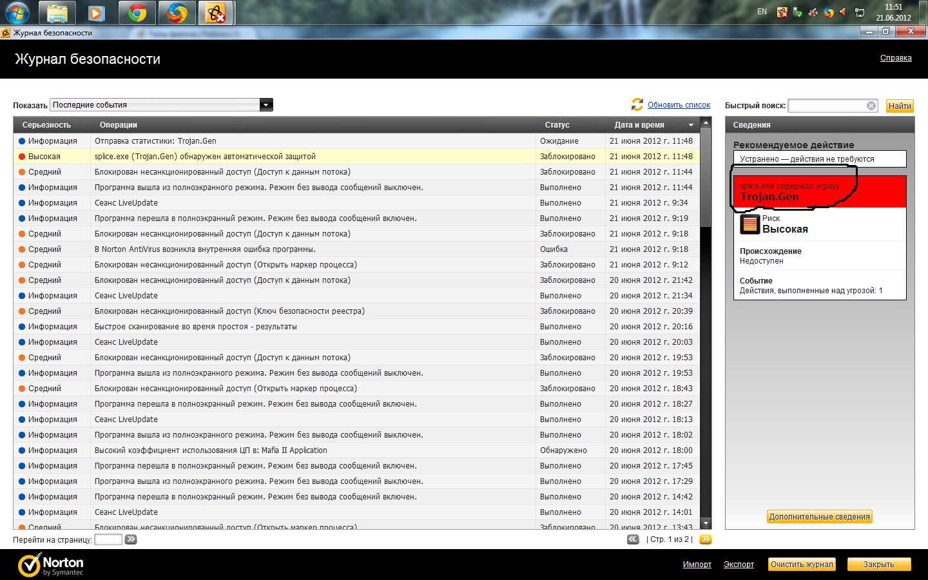The height and width of the screenshot is (580, 928).
Task: Click the refresh arrows icon beside Обновить список
Action: tap(637, 104)
